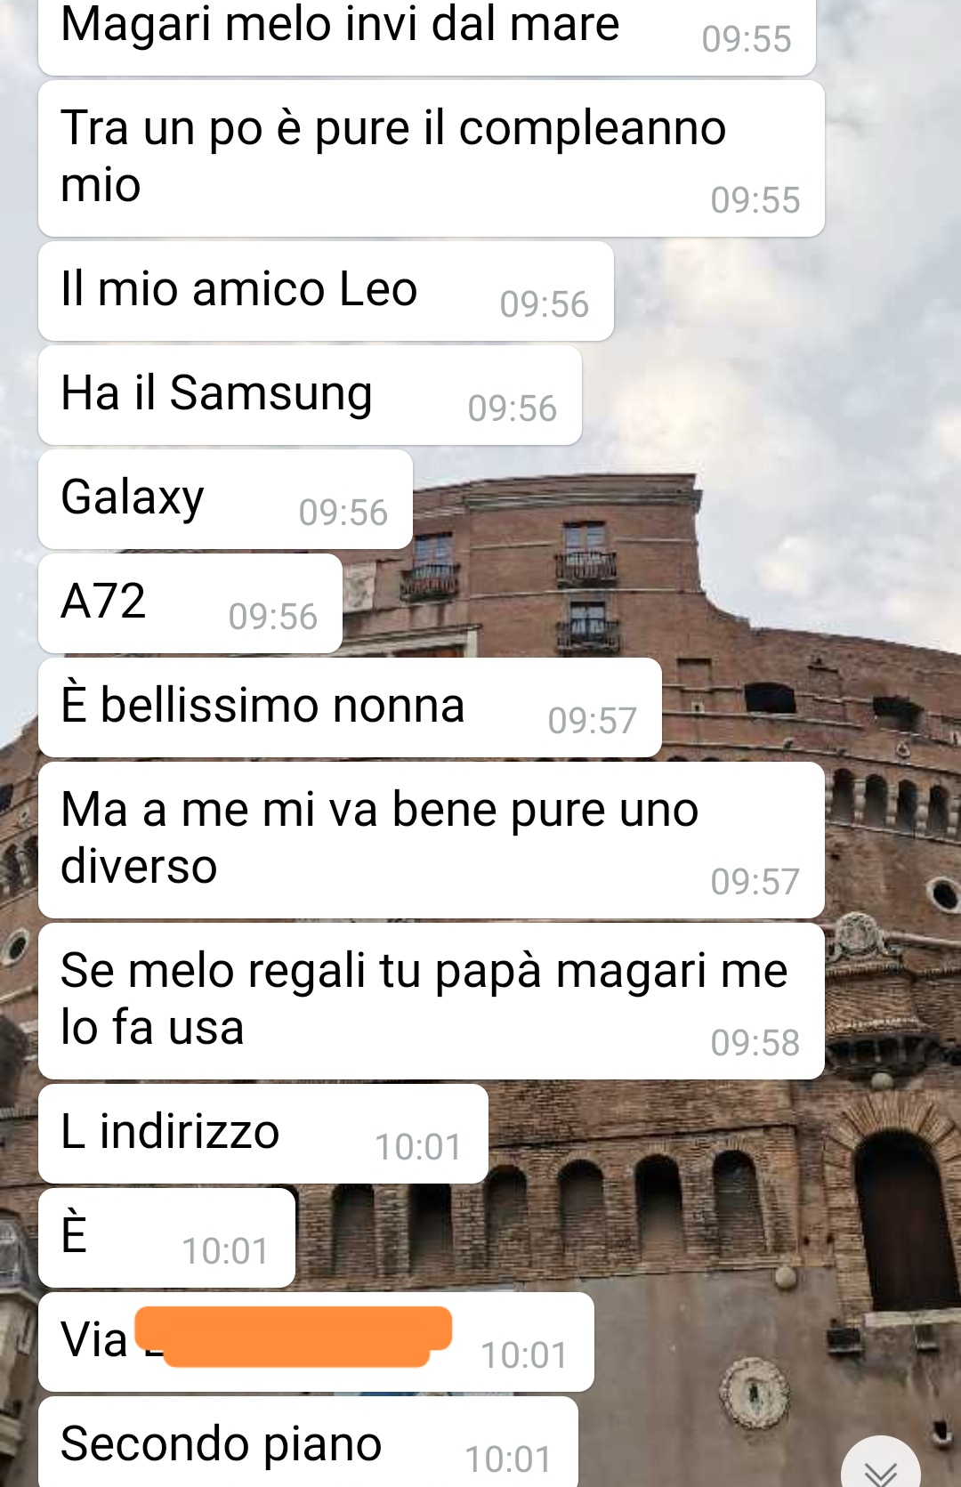Image resolution: width=961 pixels, height=1487 pixels.
Task: Tap the 'A72' message bubble
Action: pos(190,603)
